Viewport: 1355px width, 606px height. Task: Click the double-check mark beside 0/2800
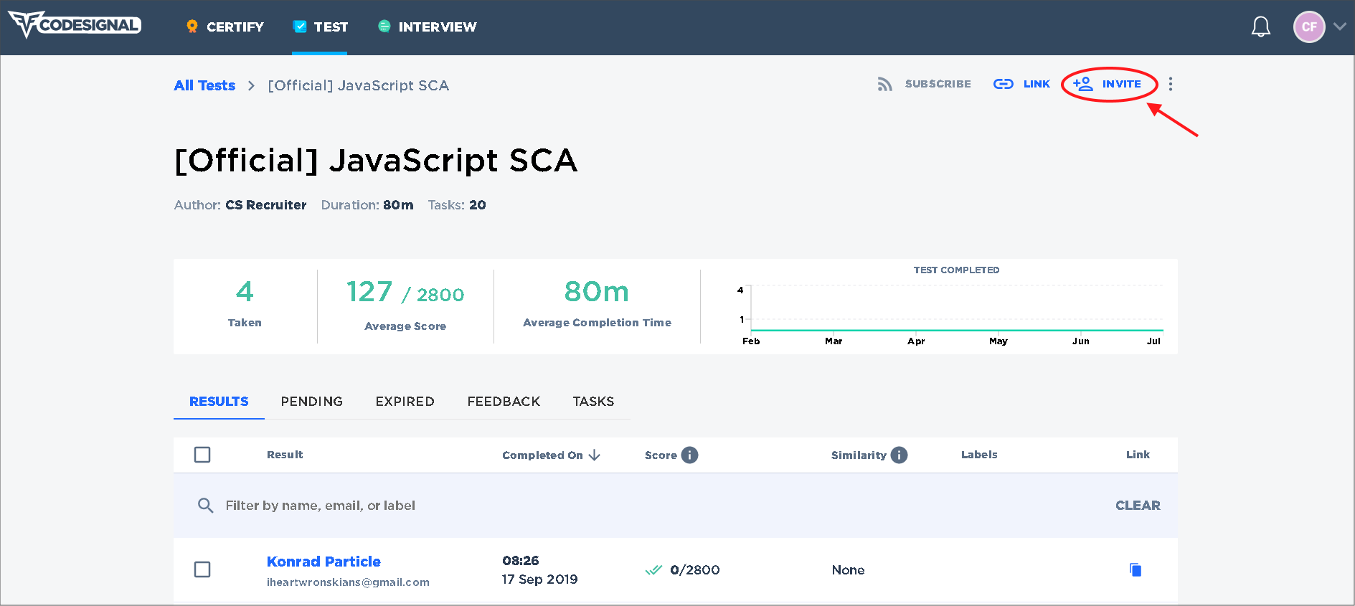(653, 570)
